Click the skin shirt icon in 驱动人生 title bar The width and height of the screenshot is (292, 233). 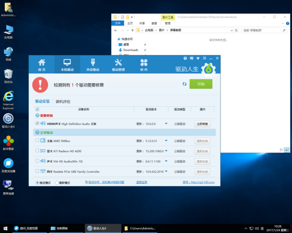tap(198, 58)
